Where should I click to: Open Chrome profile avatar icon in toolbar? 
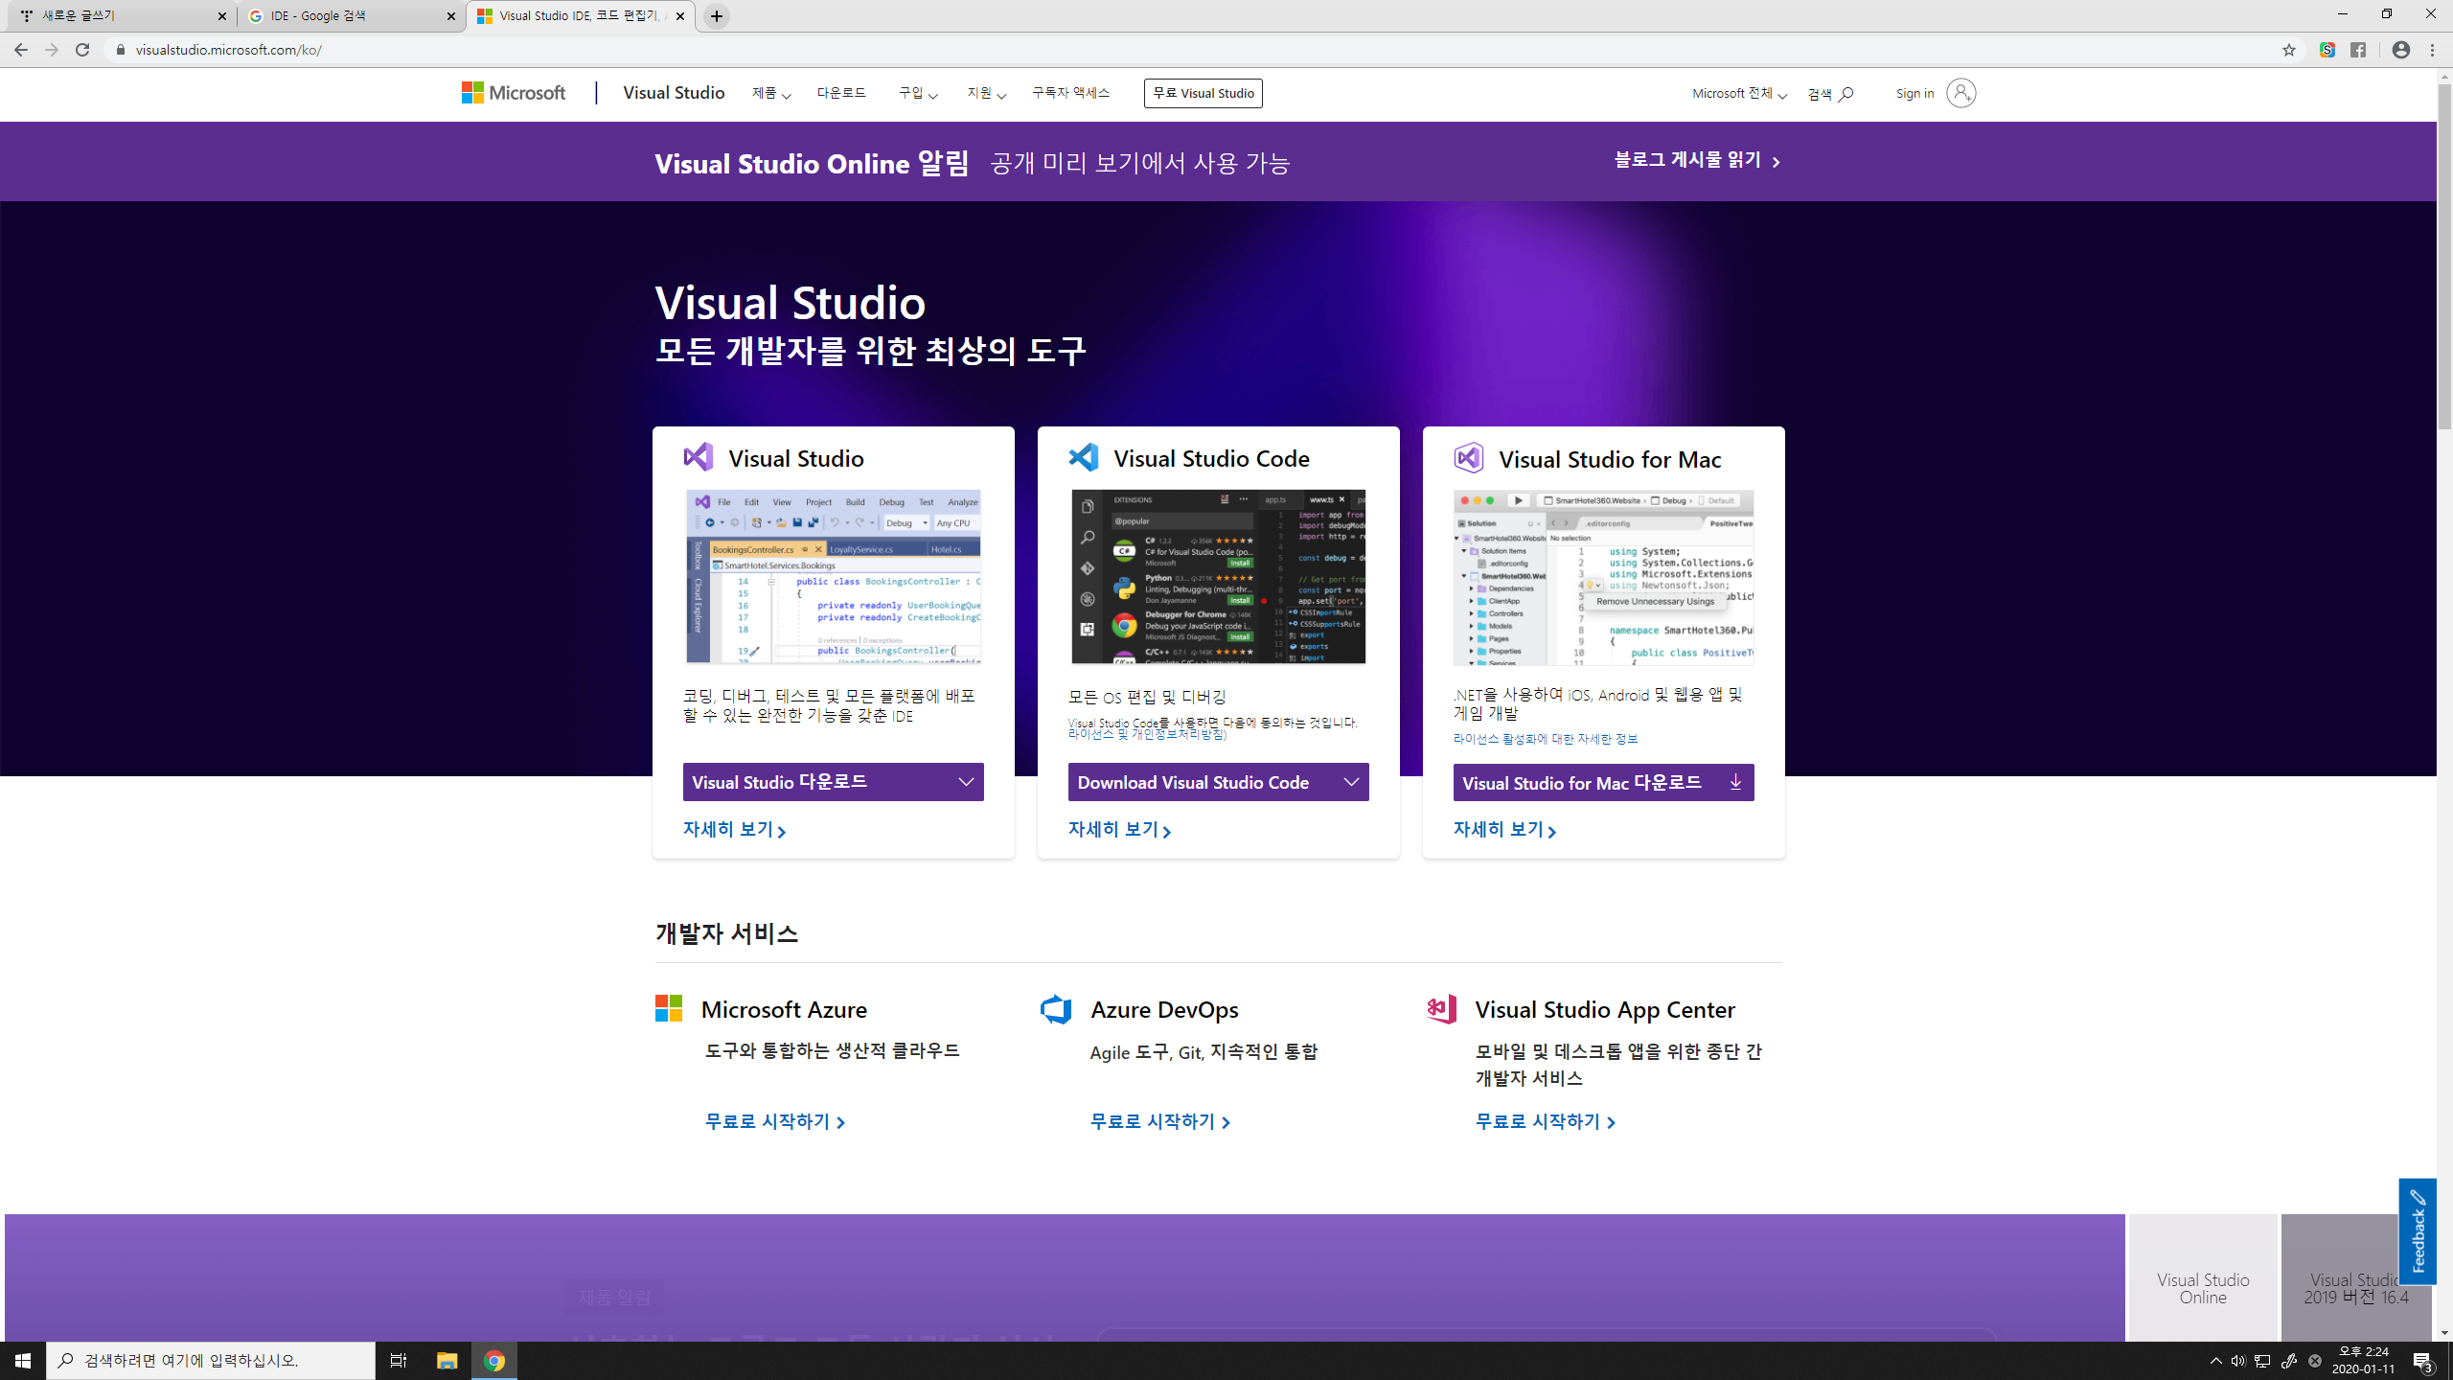pyautogui.click(x=2400, y=50)
